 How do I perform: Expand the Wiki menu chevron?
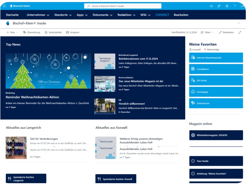(x=149, y=15)
